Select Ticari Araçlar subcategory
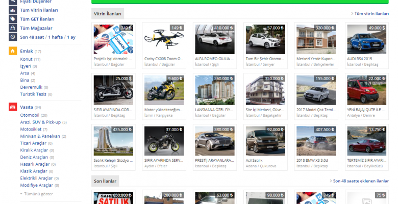Screen dimensions: 398x204 [x=34, y=143]
